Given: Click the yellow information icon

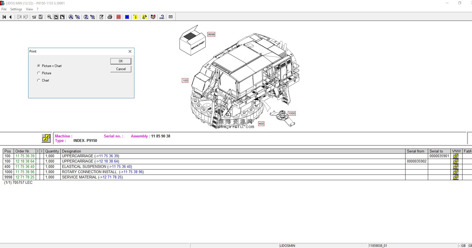Looking at the screenshot, I should (x=136, y=17).
